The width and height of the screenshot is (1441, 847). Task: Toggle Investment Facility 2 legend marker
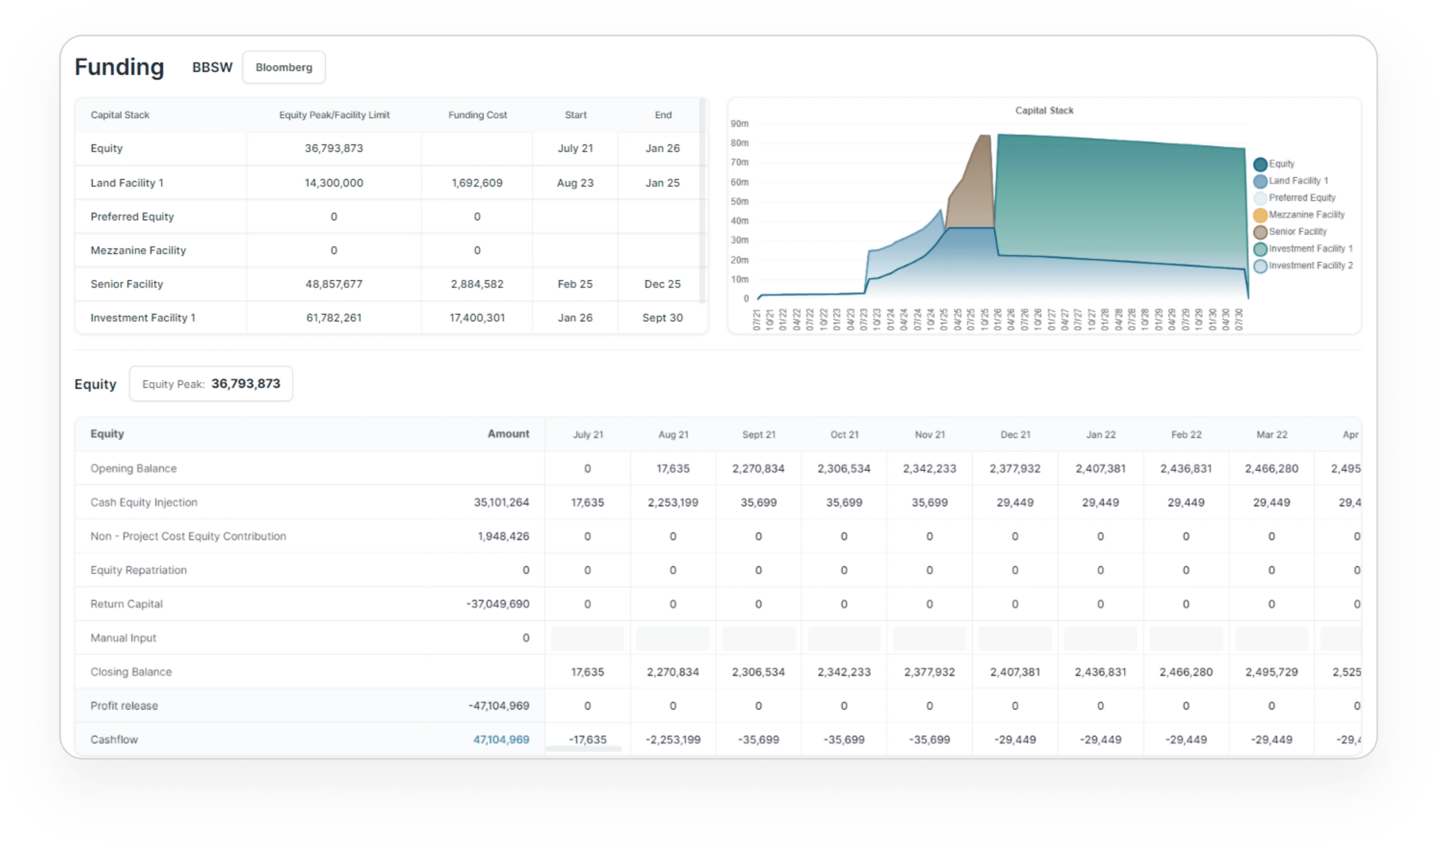pyautogui.click(x=1260, y=267)
